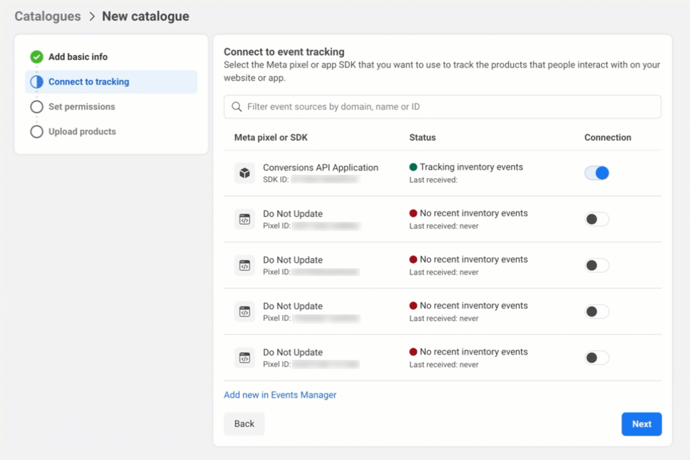Click the filter event sources input field
690x460 pixels.
409,106
